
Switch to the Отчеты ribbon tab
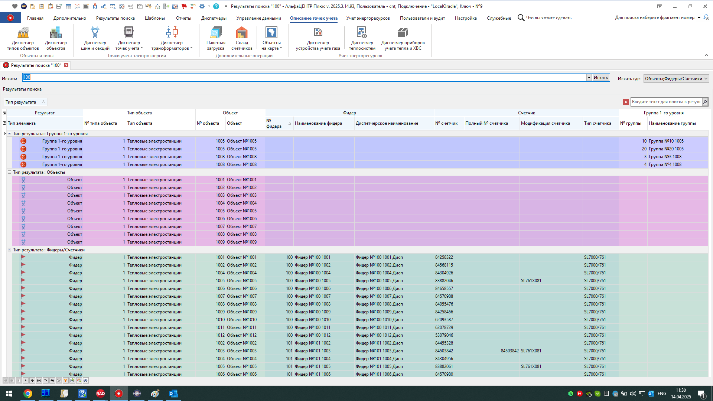point(183,18)
